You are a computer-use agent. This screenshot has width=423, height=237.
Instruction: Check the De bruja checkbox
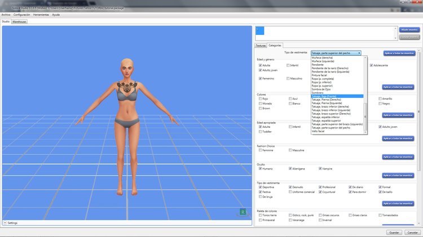(x=260, y=197)
